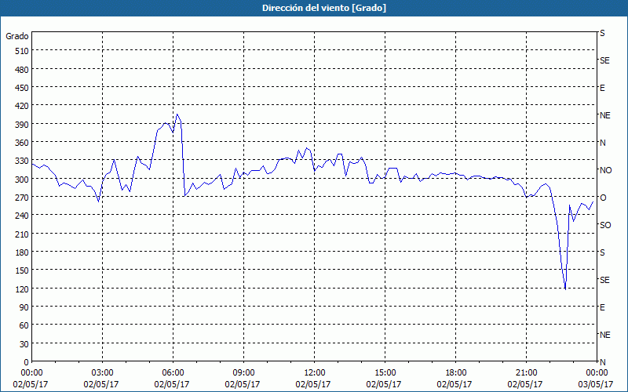628x392 pixels.
Task: Click the 'Grado' y-axis unit label
Action: coord(17,36)
